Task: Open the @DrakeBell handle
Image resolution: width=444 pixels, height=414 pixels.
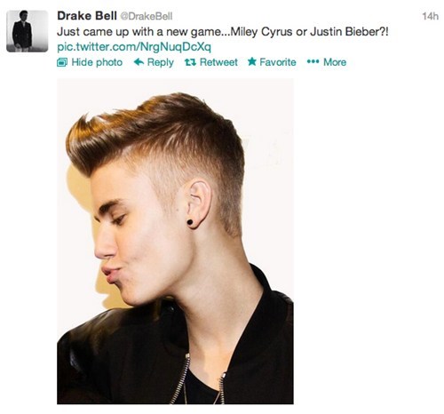Action: (x=147, y=16)
